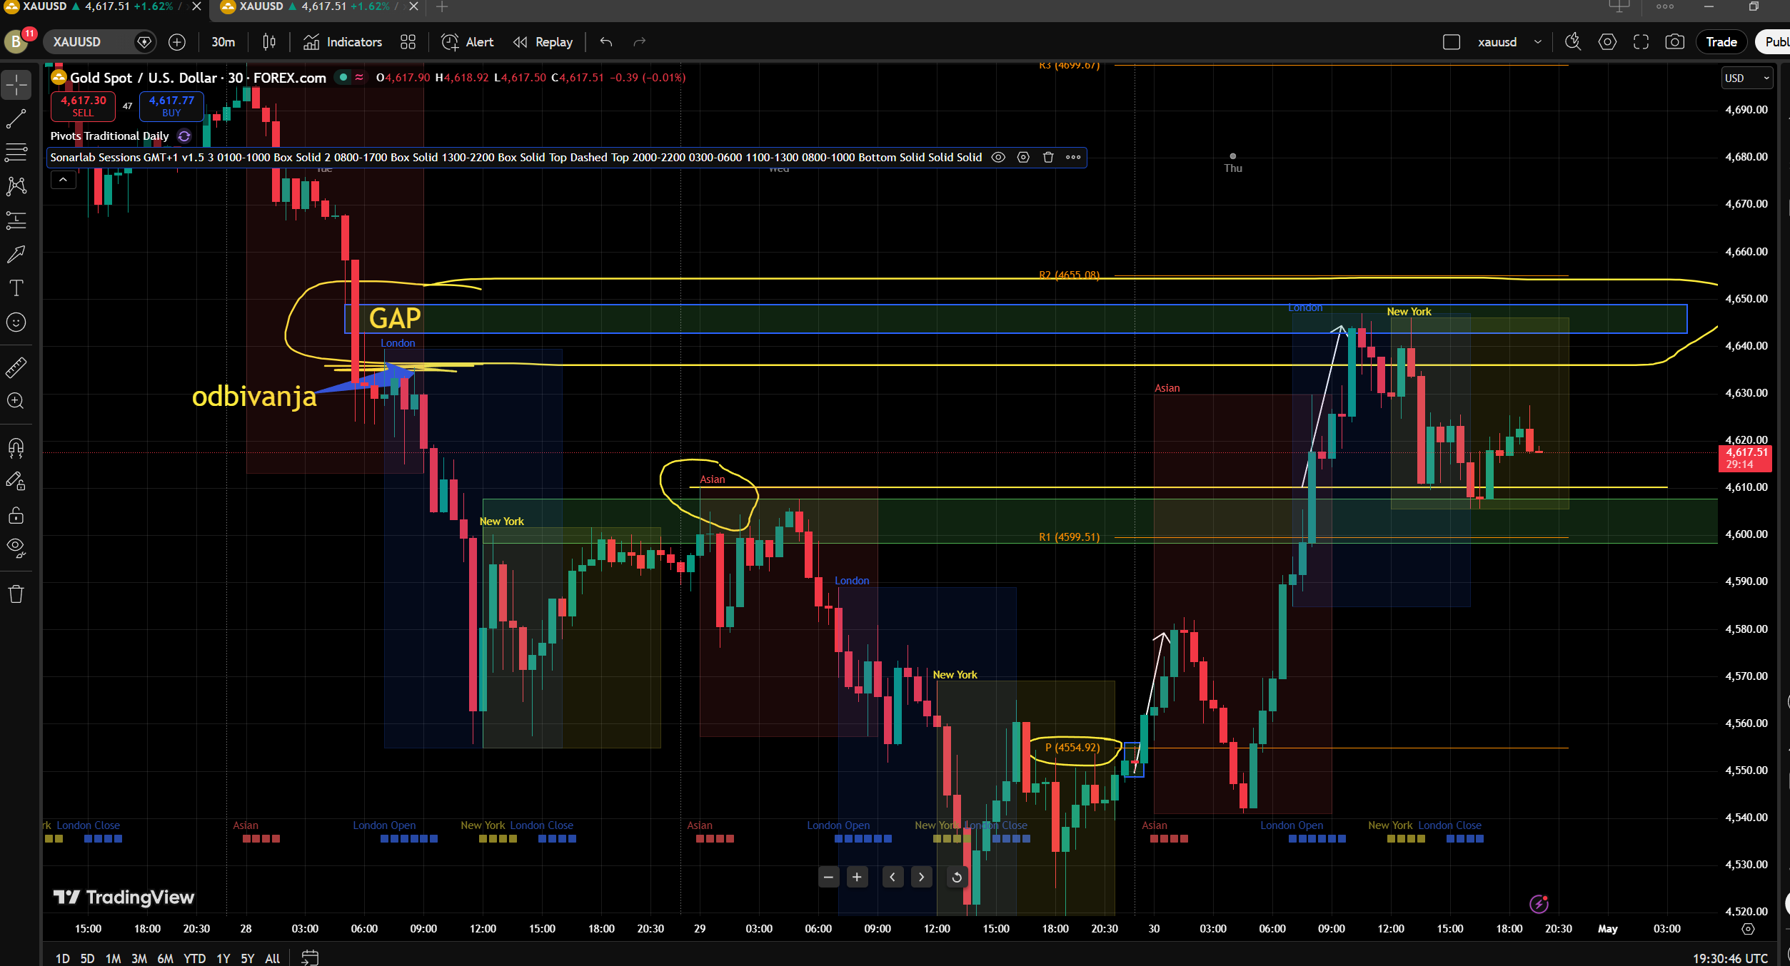Click the trash icon to remove drawings
Image resolution: width=1790 pixels, height=966 pixels.
tap(16, 594)
